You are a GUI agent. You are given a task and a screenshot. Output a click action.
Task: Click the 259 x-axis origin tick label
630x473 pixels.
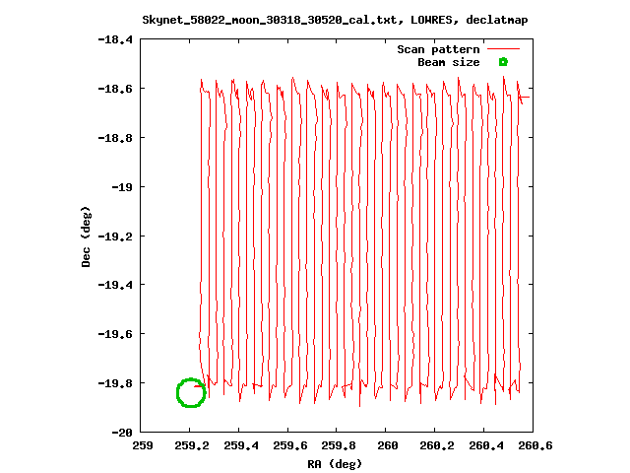click(142, 445)
